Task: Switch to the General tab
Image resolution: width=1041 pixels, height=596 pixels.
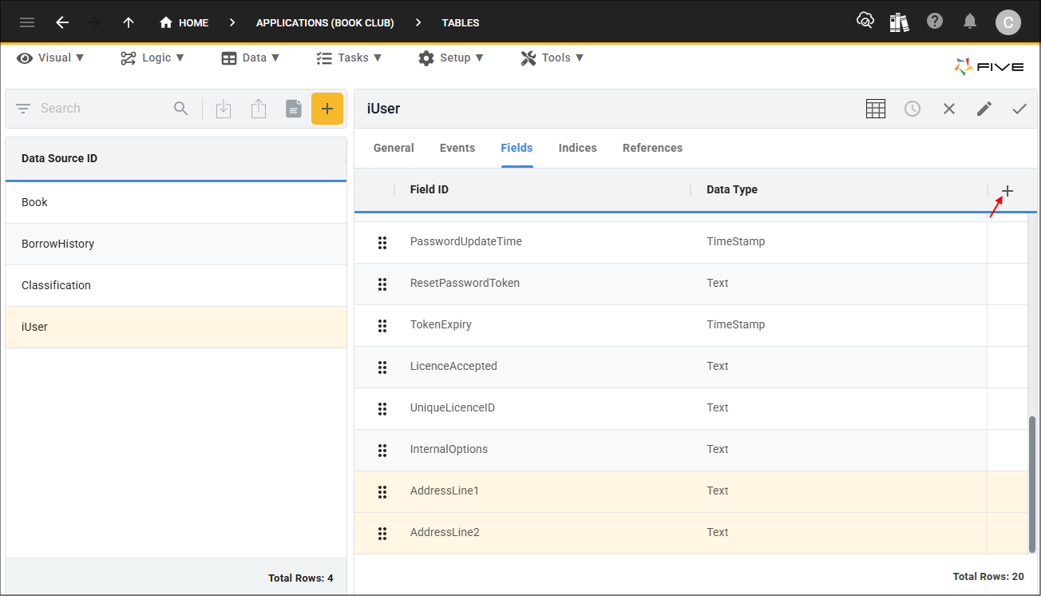Action: coord(394,148)
